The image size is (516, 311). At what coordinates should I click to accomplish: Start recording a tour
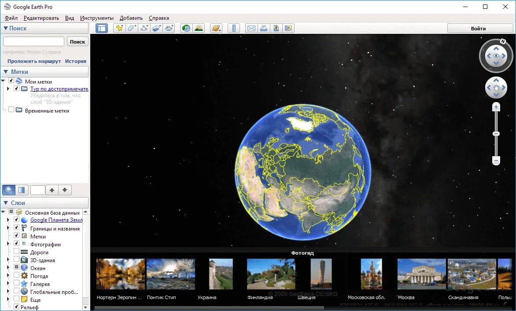pos(169,28)
